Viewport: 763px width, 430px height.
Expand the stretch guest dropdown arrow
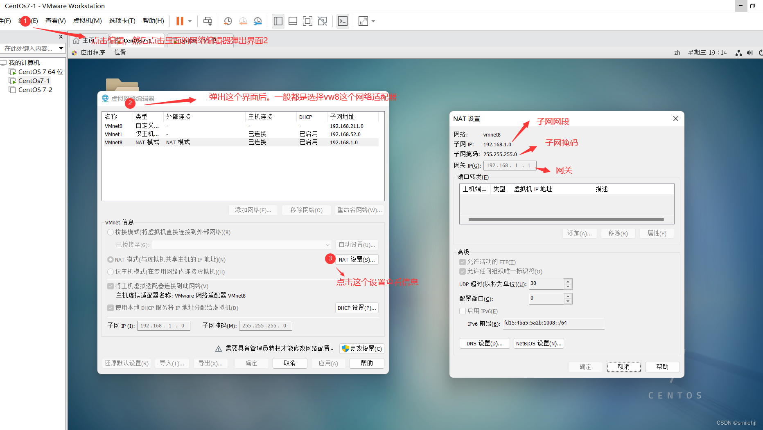(x=373, y=21)
